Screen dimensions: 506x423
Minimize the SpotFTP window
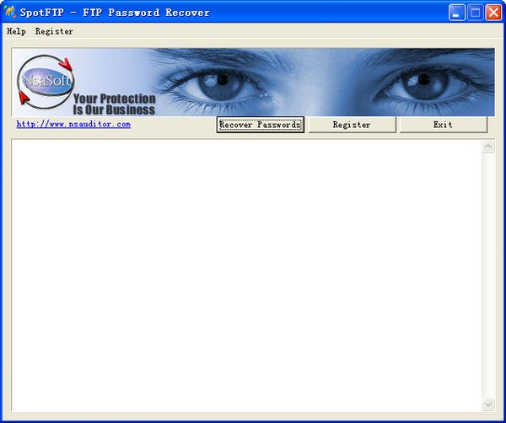456,13
